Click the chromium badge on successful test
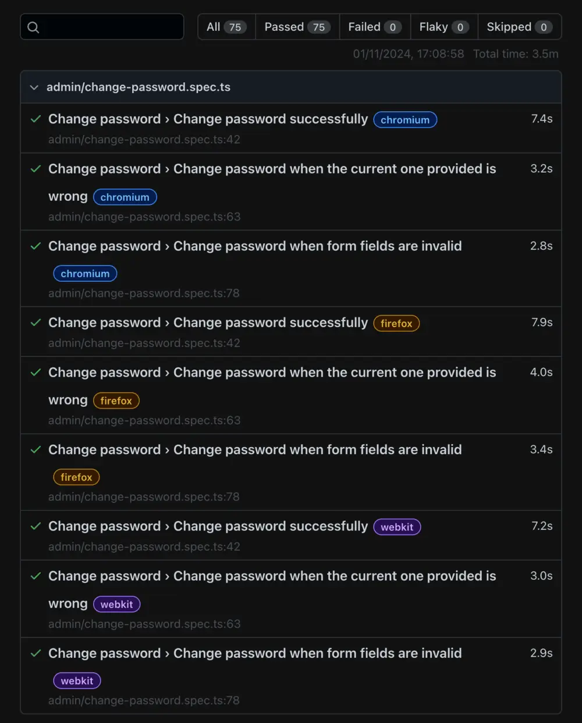This screenshot has height=723, width=582. pos(405,120)
